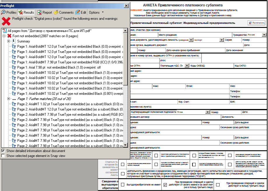This screenshot has height=191, width=268.
Task: Collapse the "Font not embedded" tree node
Action: tap(4, 36)
